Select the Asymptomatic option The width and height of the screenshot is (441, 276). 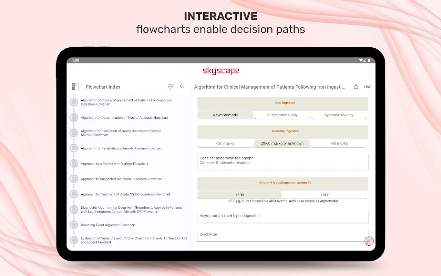coord(225,115)
